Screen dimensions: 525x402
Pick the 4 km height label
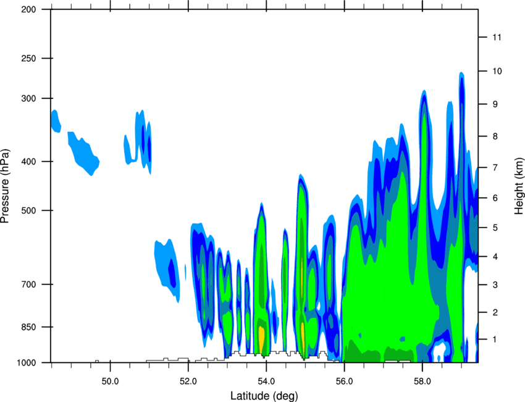pos(495,257)
